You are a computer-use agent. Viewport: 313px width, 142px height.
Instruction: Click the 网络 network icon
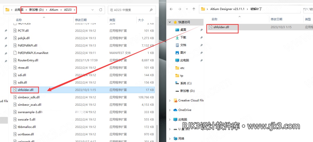175,139
